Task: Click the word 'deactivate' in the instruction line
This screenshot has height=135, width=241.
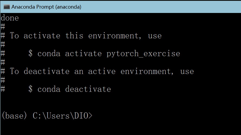Action: pos(47,72)
